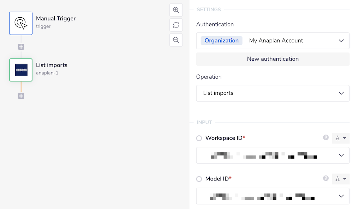
Task: Select the Anaplan node icon
Action: [x=20, y=70]
